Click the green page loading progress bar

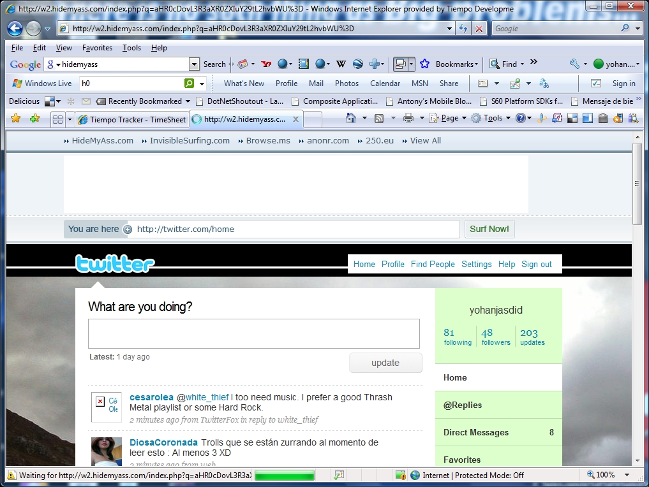(x=285, y=475)
